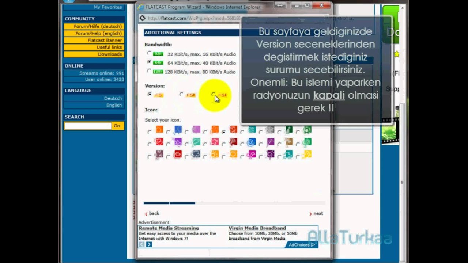
Task: Show the previous ad with the left arrow
Action: [x=141, y=244]
